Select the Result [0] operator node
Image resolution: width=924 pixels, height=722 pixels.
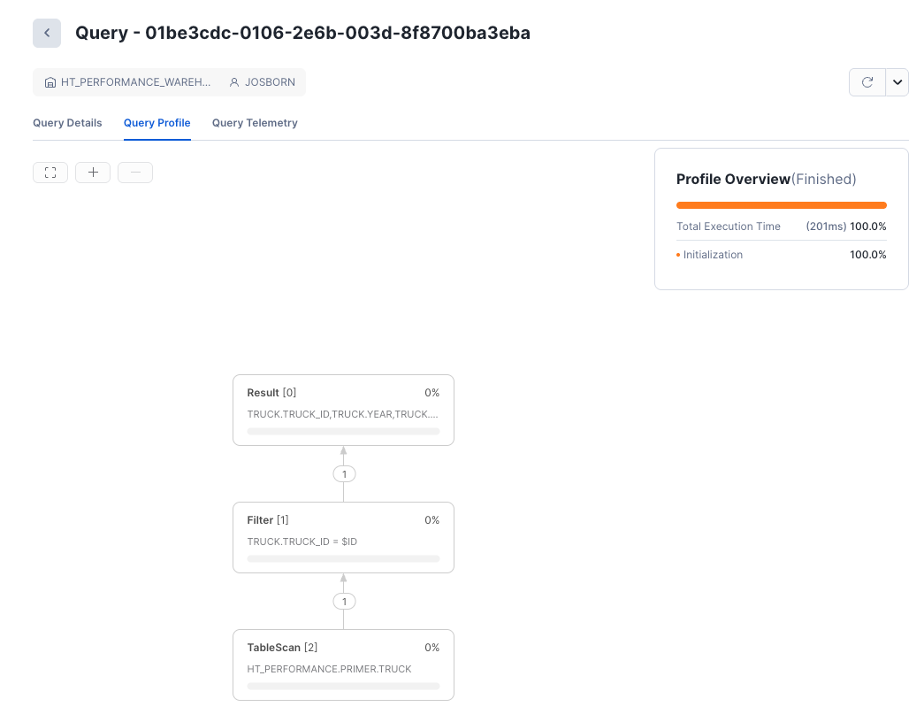click(343, 410)
